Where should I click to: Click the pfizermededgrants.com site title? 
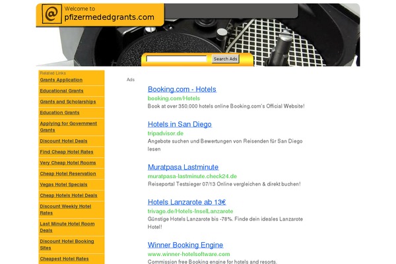click(x=109, y=17)
